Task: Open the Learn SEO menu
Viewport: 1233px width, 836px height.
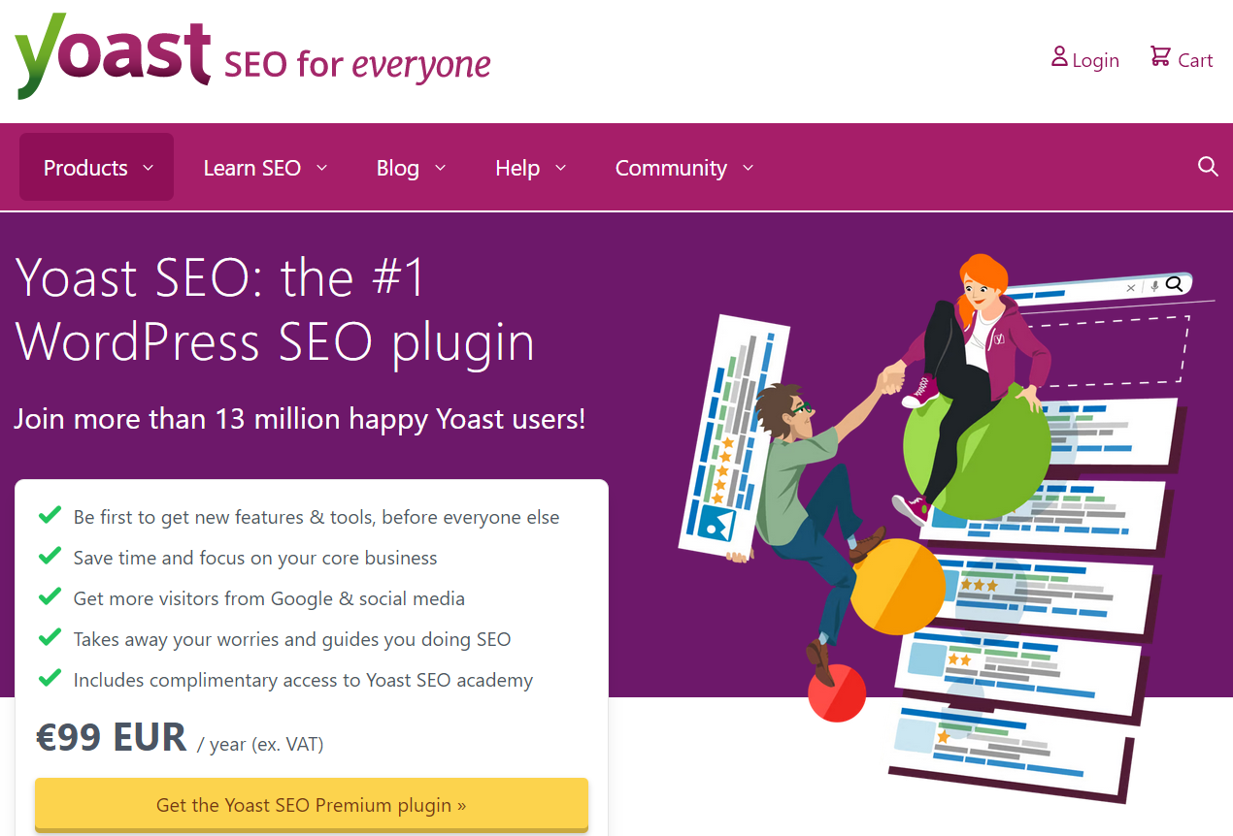Action: [x=265, y=168]
